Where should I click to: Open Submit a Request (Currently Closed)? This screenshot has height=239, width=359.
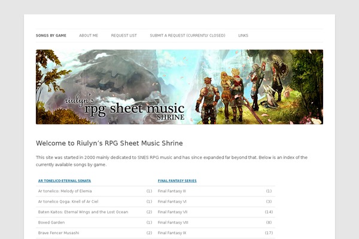coord(187,35)
